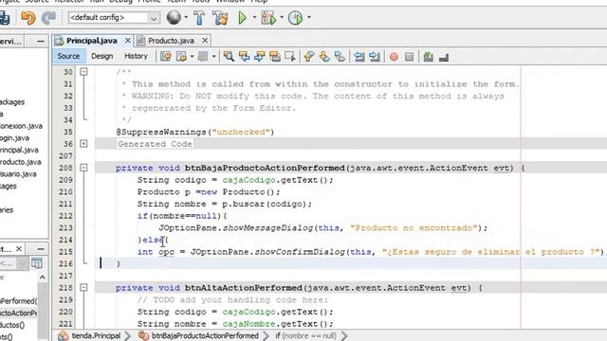Click greyed-out icon before Find Selection
This screenshot has height=341, width=607.
point(203,57)
